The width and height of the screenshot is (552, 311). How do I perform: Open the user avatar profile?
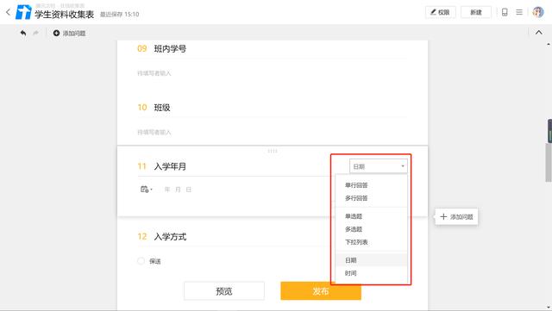tap(538, 12)
